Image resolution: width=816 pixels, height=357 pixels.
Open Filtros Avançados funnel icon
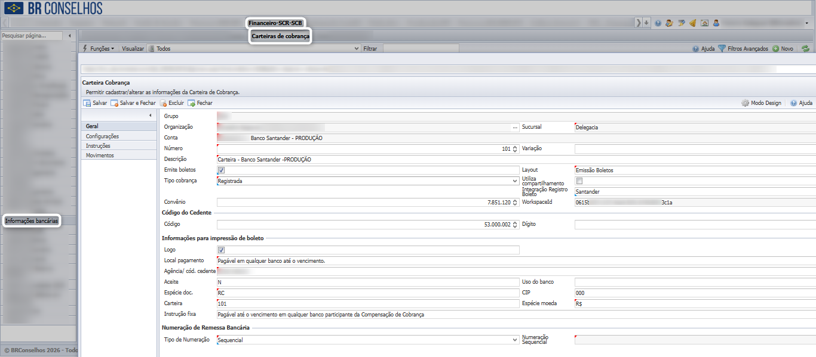point(722,49)
